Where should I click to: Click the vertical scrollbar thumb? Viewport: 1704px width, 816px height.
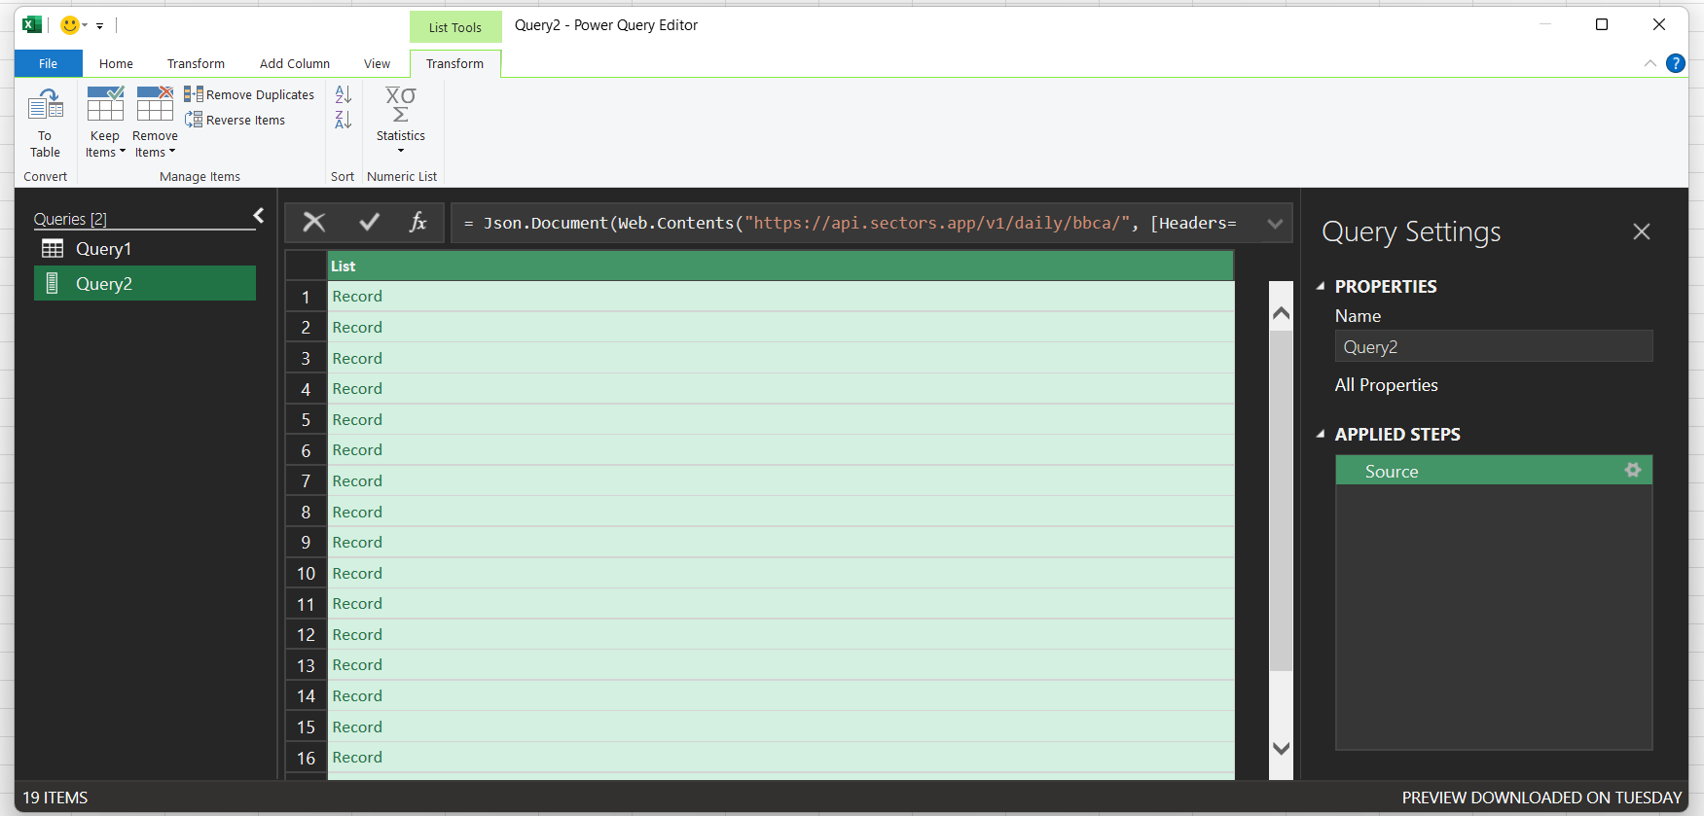point(1281,501)
